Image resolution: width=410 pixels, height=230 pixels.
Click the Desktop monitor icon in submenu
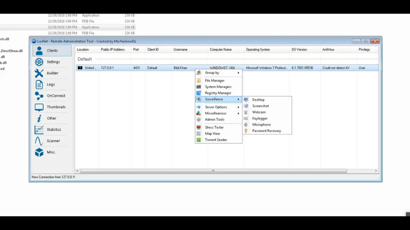tap(246, 99)
